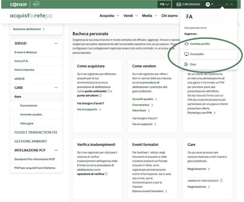The image size is (244, 202).
Task: Expand the Media navigation menu
Action: [x=149, y=16]
